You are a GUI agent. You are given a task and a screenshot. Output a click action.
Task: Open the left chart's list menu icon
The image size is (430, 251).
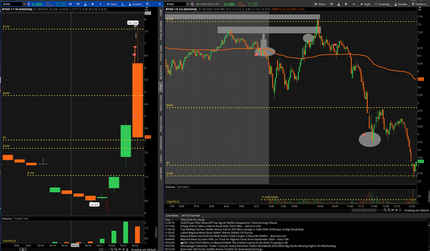click(x=159, y=4)
